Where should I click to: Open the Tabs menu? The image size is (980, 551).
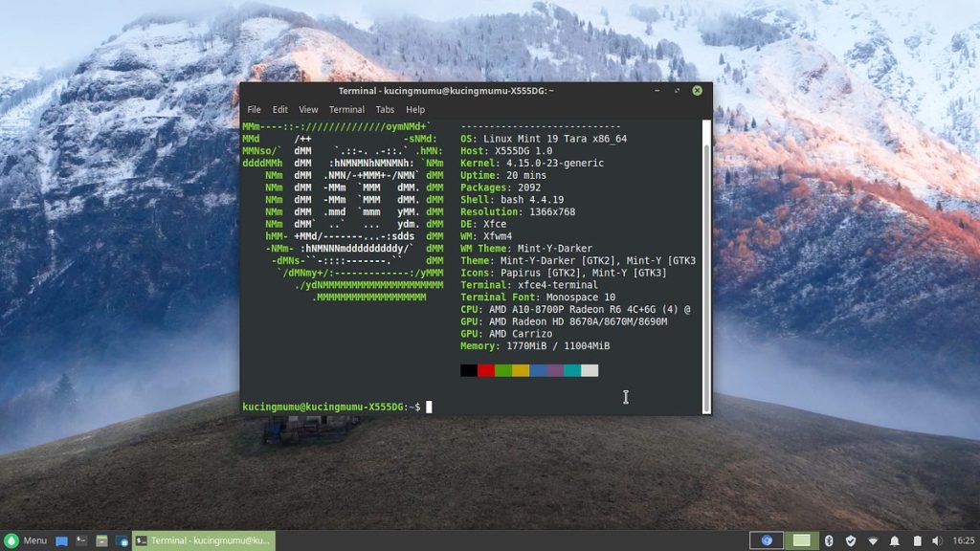385,109
